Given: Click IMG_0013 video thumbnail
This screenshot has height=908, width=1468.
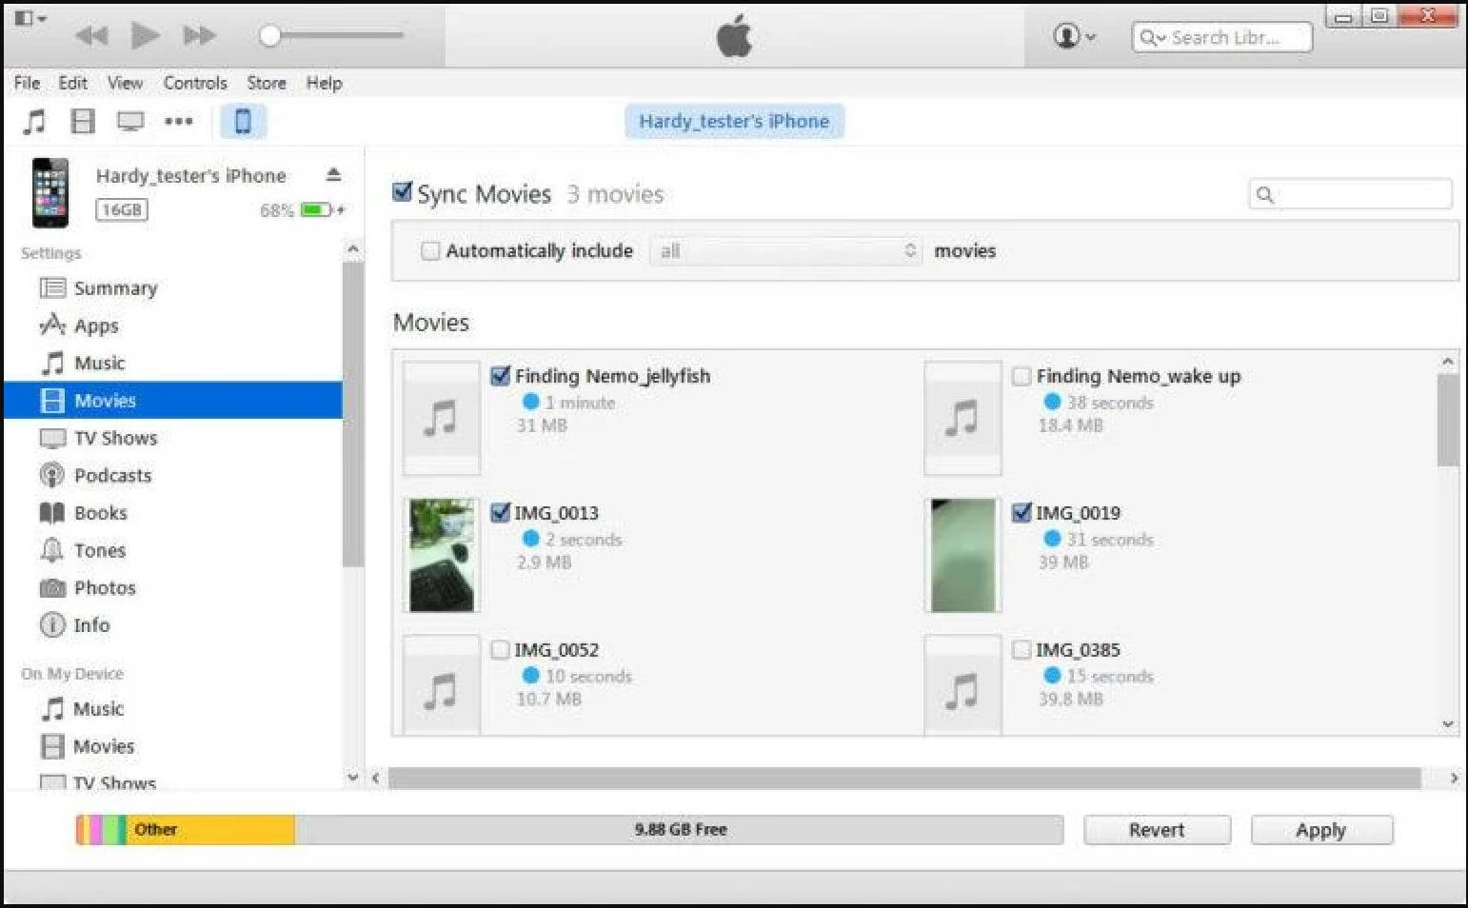Looking at the screenshot, I should (x=442, y=555).
